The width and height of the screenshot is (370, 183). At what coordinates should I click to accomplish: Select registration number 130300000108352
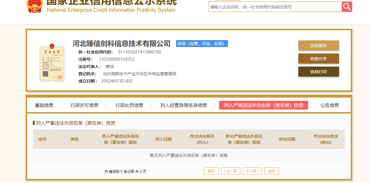[117, 59]
